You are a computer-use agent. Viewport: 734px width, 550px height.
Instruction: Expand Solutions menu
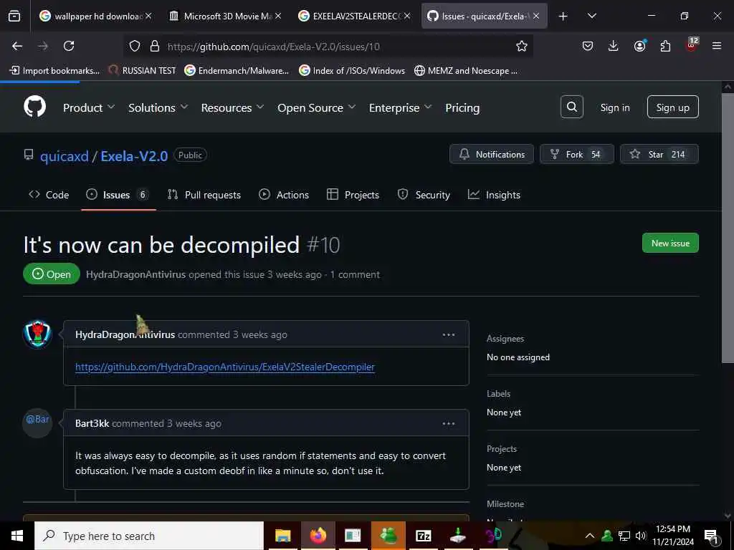click(158, 107)
